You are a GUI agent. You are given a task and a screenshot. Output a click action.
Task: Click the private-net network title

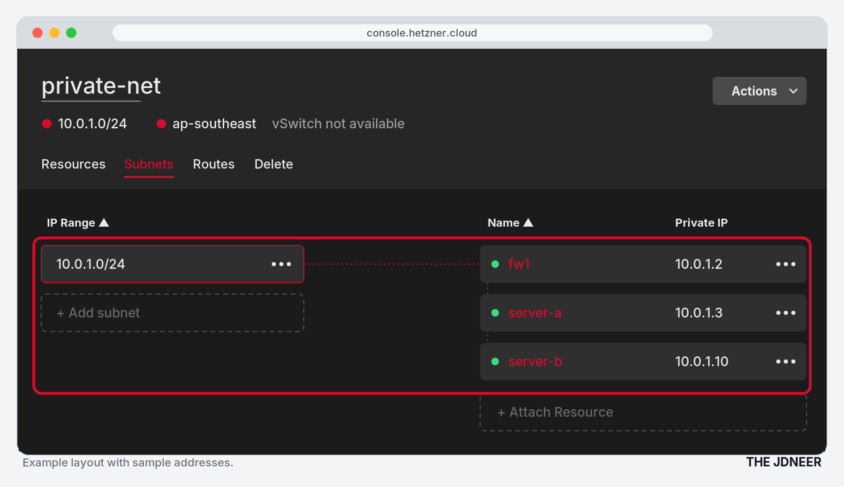click(101, 86)
